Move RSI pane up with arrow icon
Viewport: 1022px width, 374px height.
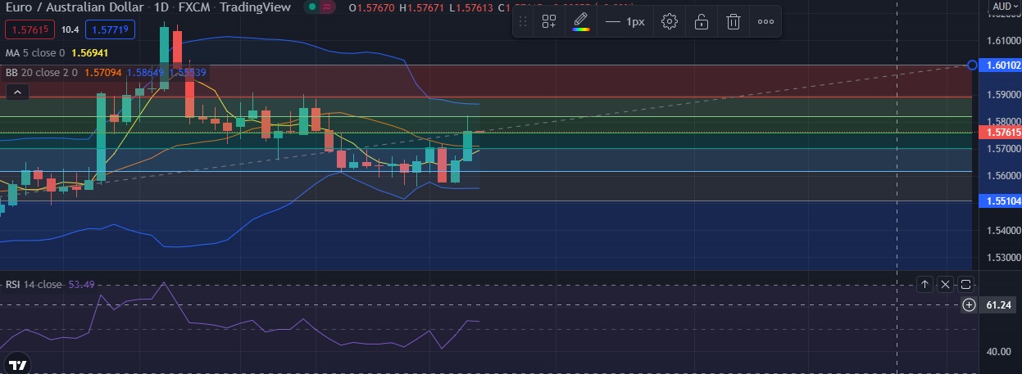point(924,284)
